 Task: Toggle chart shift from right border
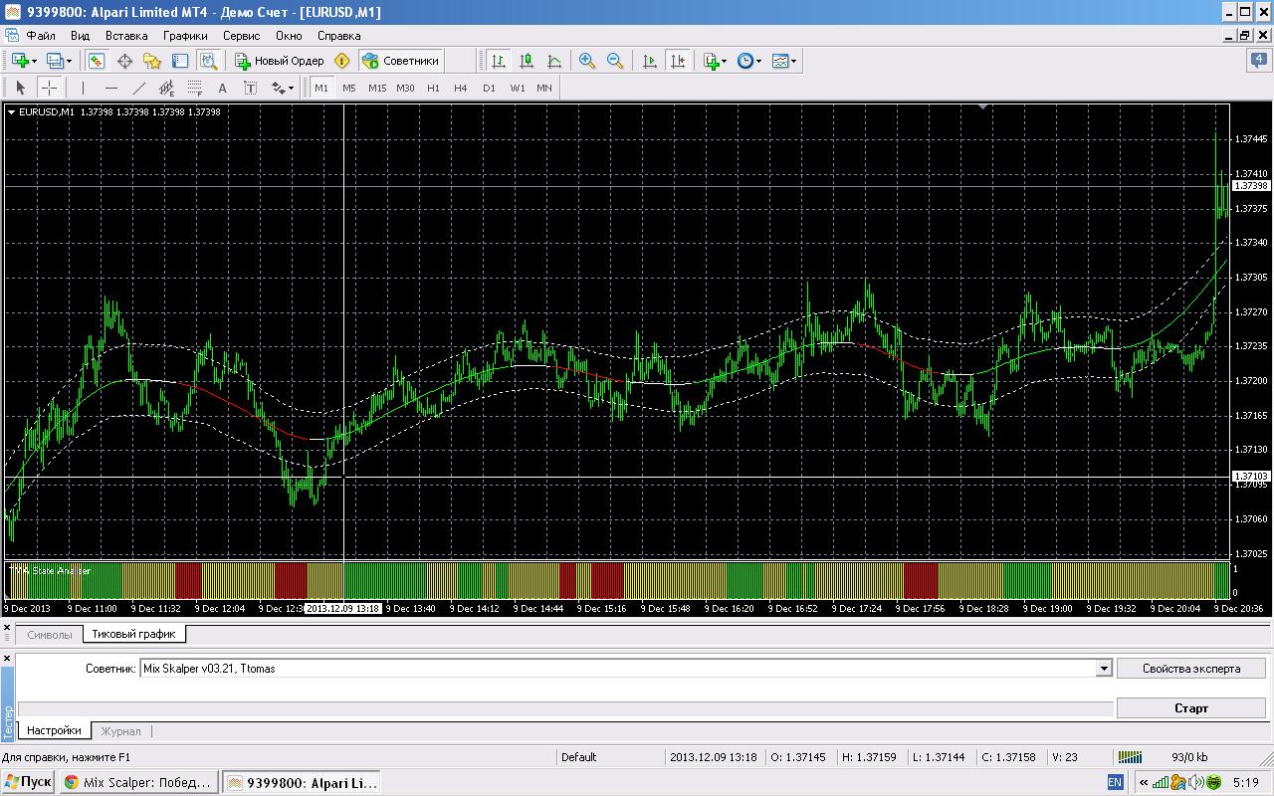pos(678,61)
